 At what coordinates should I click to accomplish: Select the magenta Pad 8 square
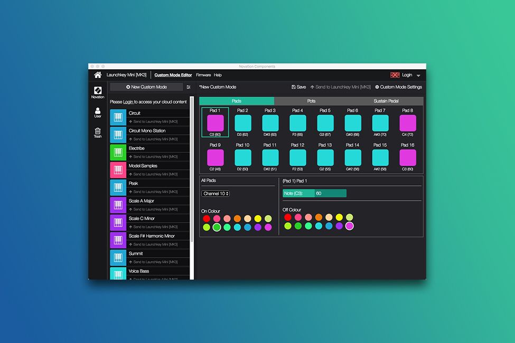(407, 123)
